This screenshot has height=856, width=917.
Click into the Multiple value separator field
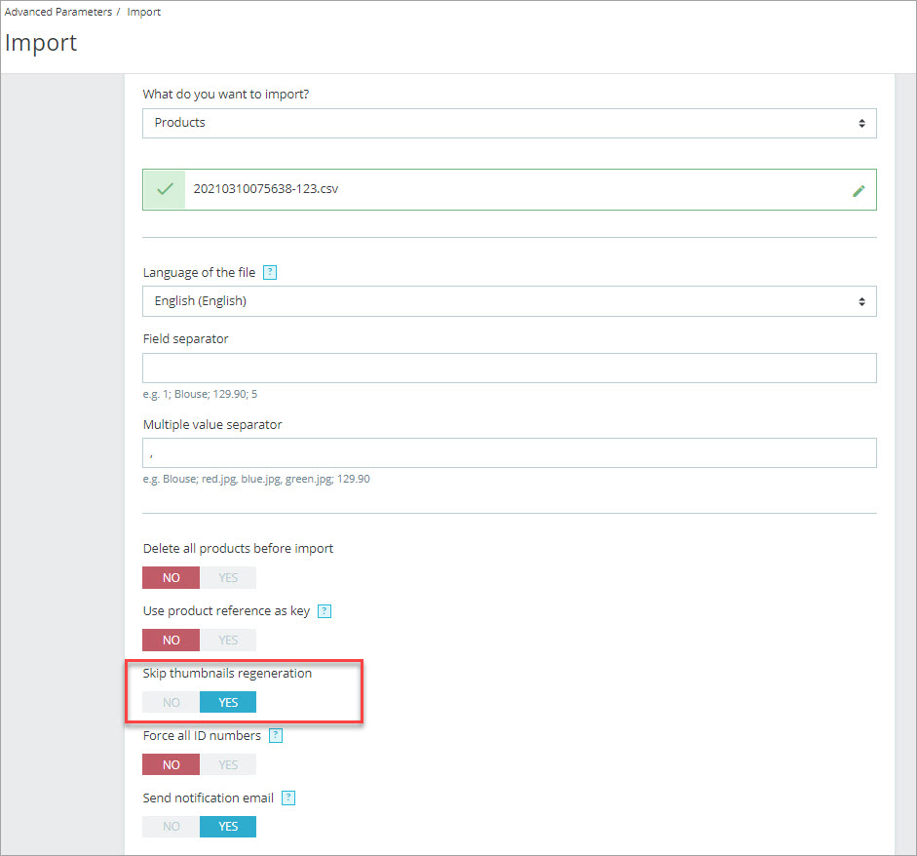(x=509, y=453)
